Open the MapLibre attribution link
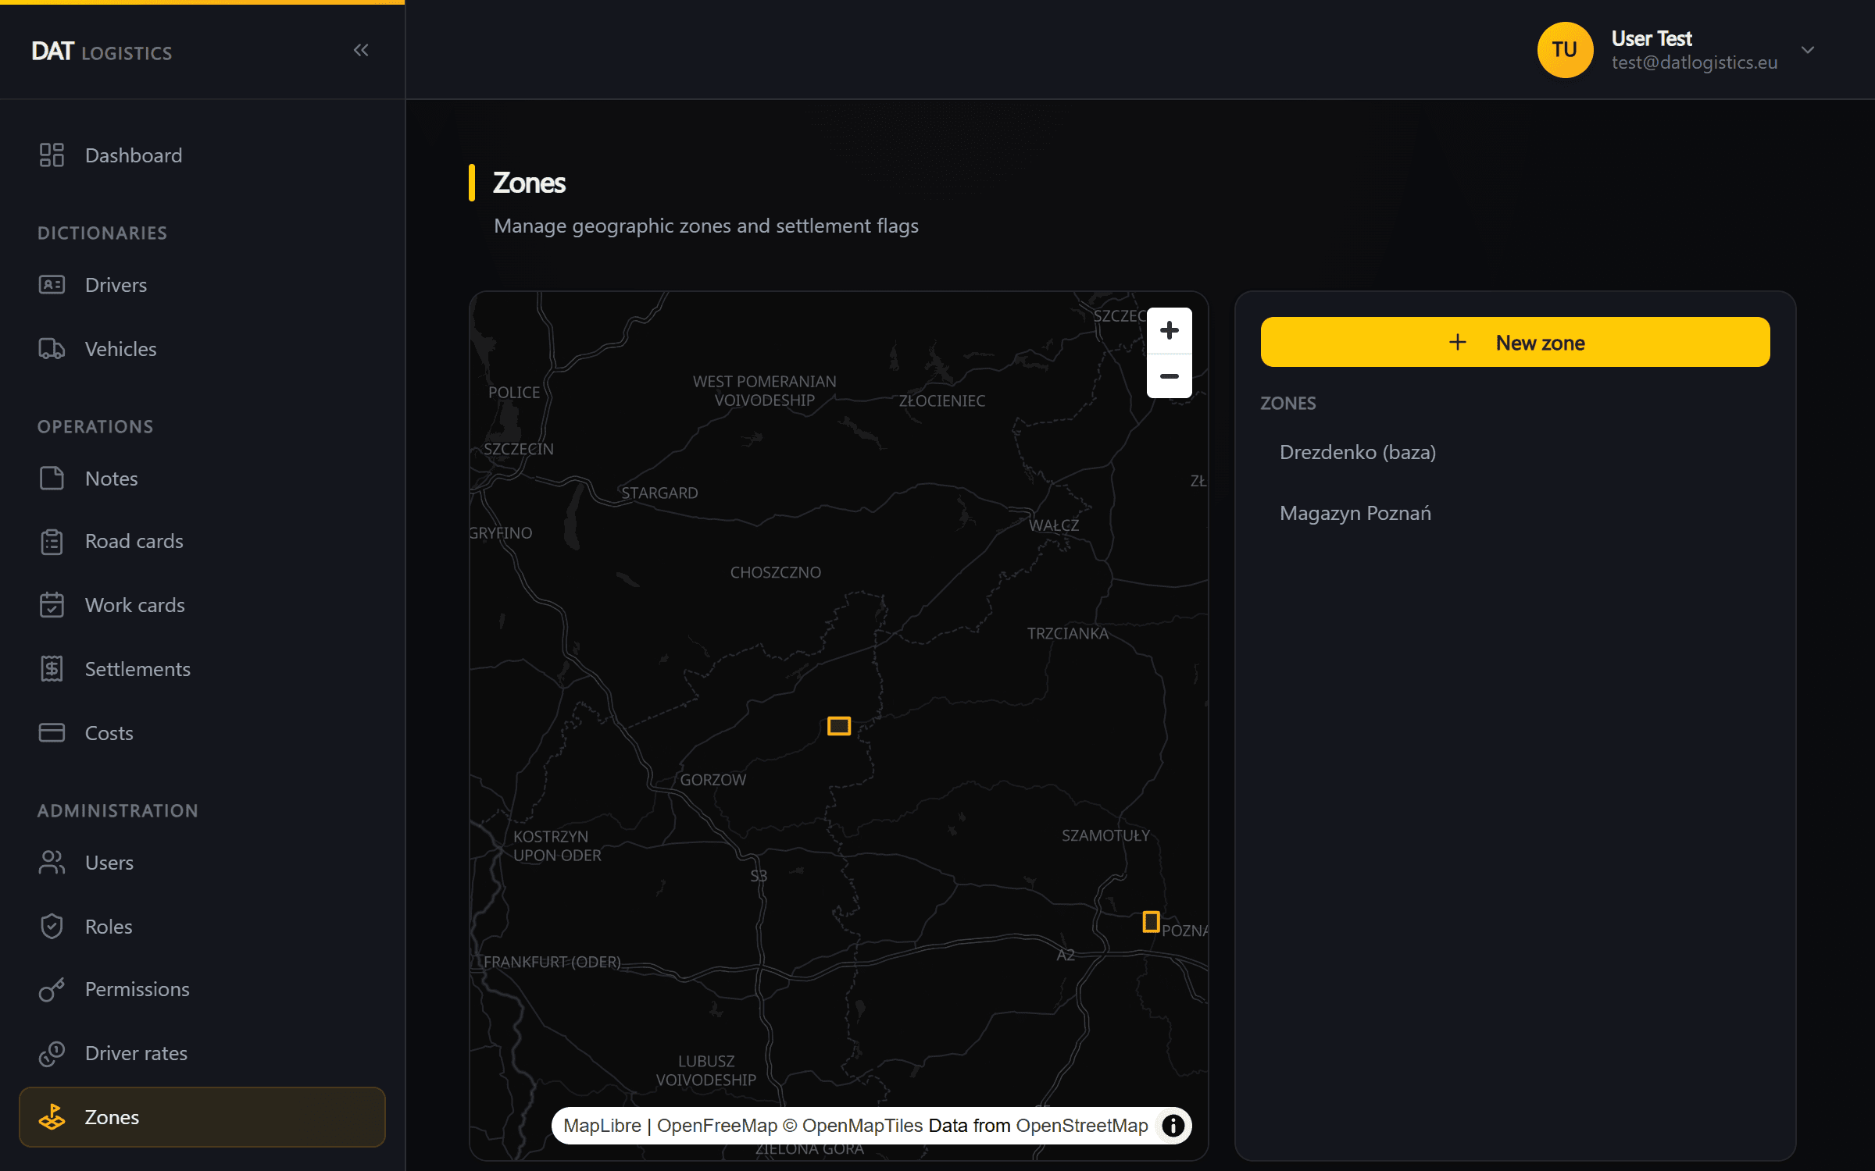The height and width of the screenshot is (1171, 1875). point(602,1125)
